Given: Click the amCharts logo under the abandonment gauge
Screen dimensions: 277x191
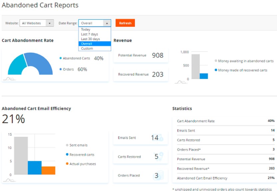Looking at the screenshot, I should (x=9, y=79).
